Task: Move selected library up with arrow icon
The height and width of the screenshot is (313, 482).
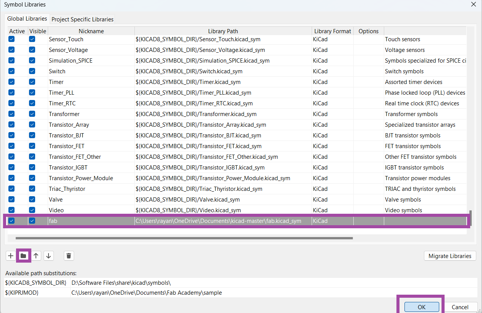Action: point(36,256)
